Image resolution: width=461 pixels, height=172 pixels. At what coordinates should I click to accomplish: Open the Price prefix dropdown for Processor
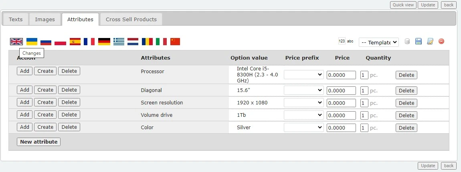coord(303,75)
